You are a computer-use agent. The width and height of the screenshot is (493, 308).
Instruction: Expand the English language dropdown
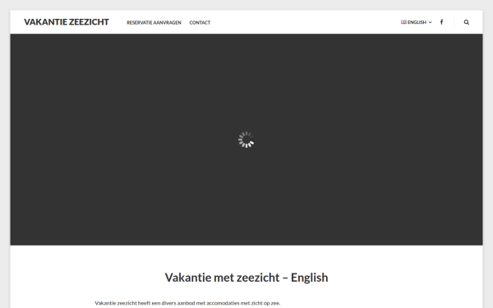pos(417,22)
